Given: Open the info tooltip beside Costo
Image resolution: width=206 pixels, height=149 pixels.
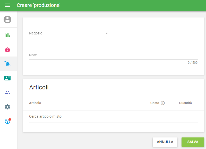Looking at the screenshot, I should (x=163, y=103).
